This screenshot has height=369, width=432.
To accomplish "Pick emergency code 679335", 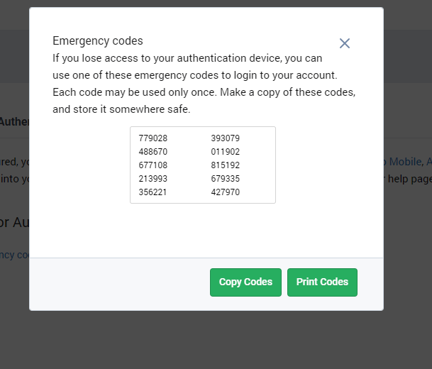I will (226, 179).
